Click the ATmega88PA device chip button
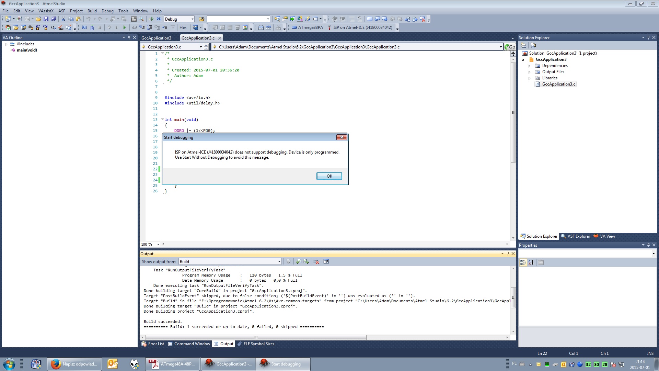This screenshot has width=659, height=371. pos(308,27)
